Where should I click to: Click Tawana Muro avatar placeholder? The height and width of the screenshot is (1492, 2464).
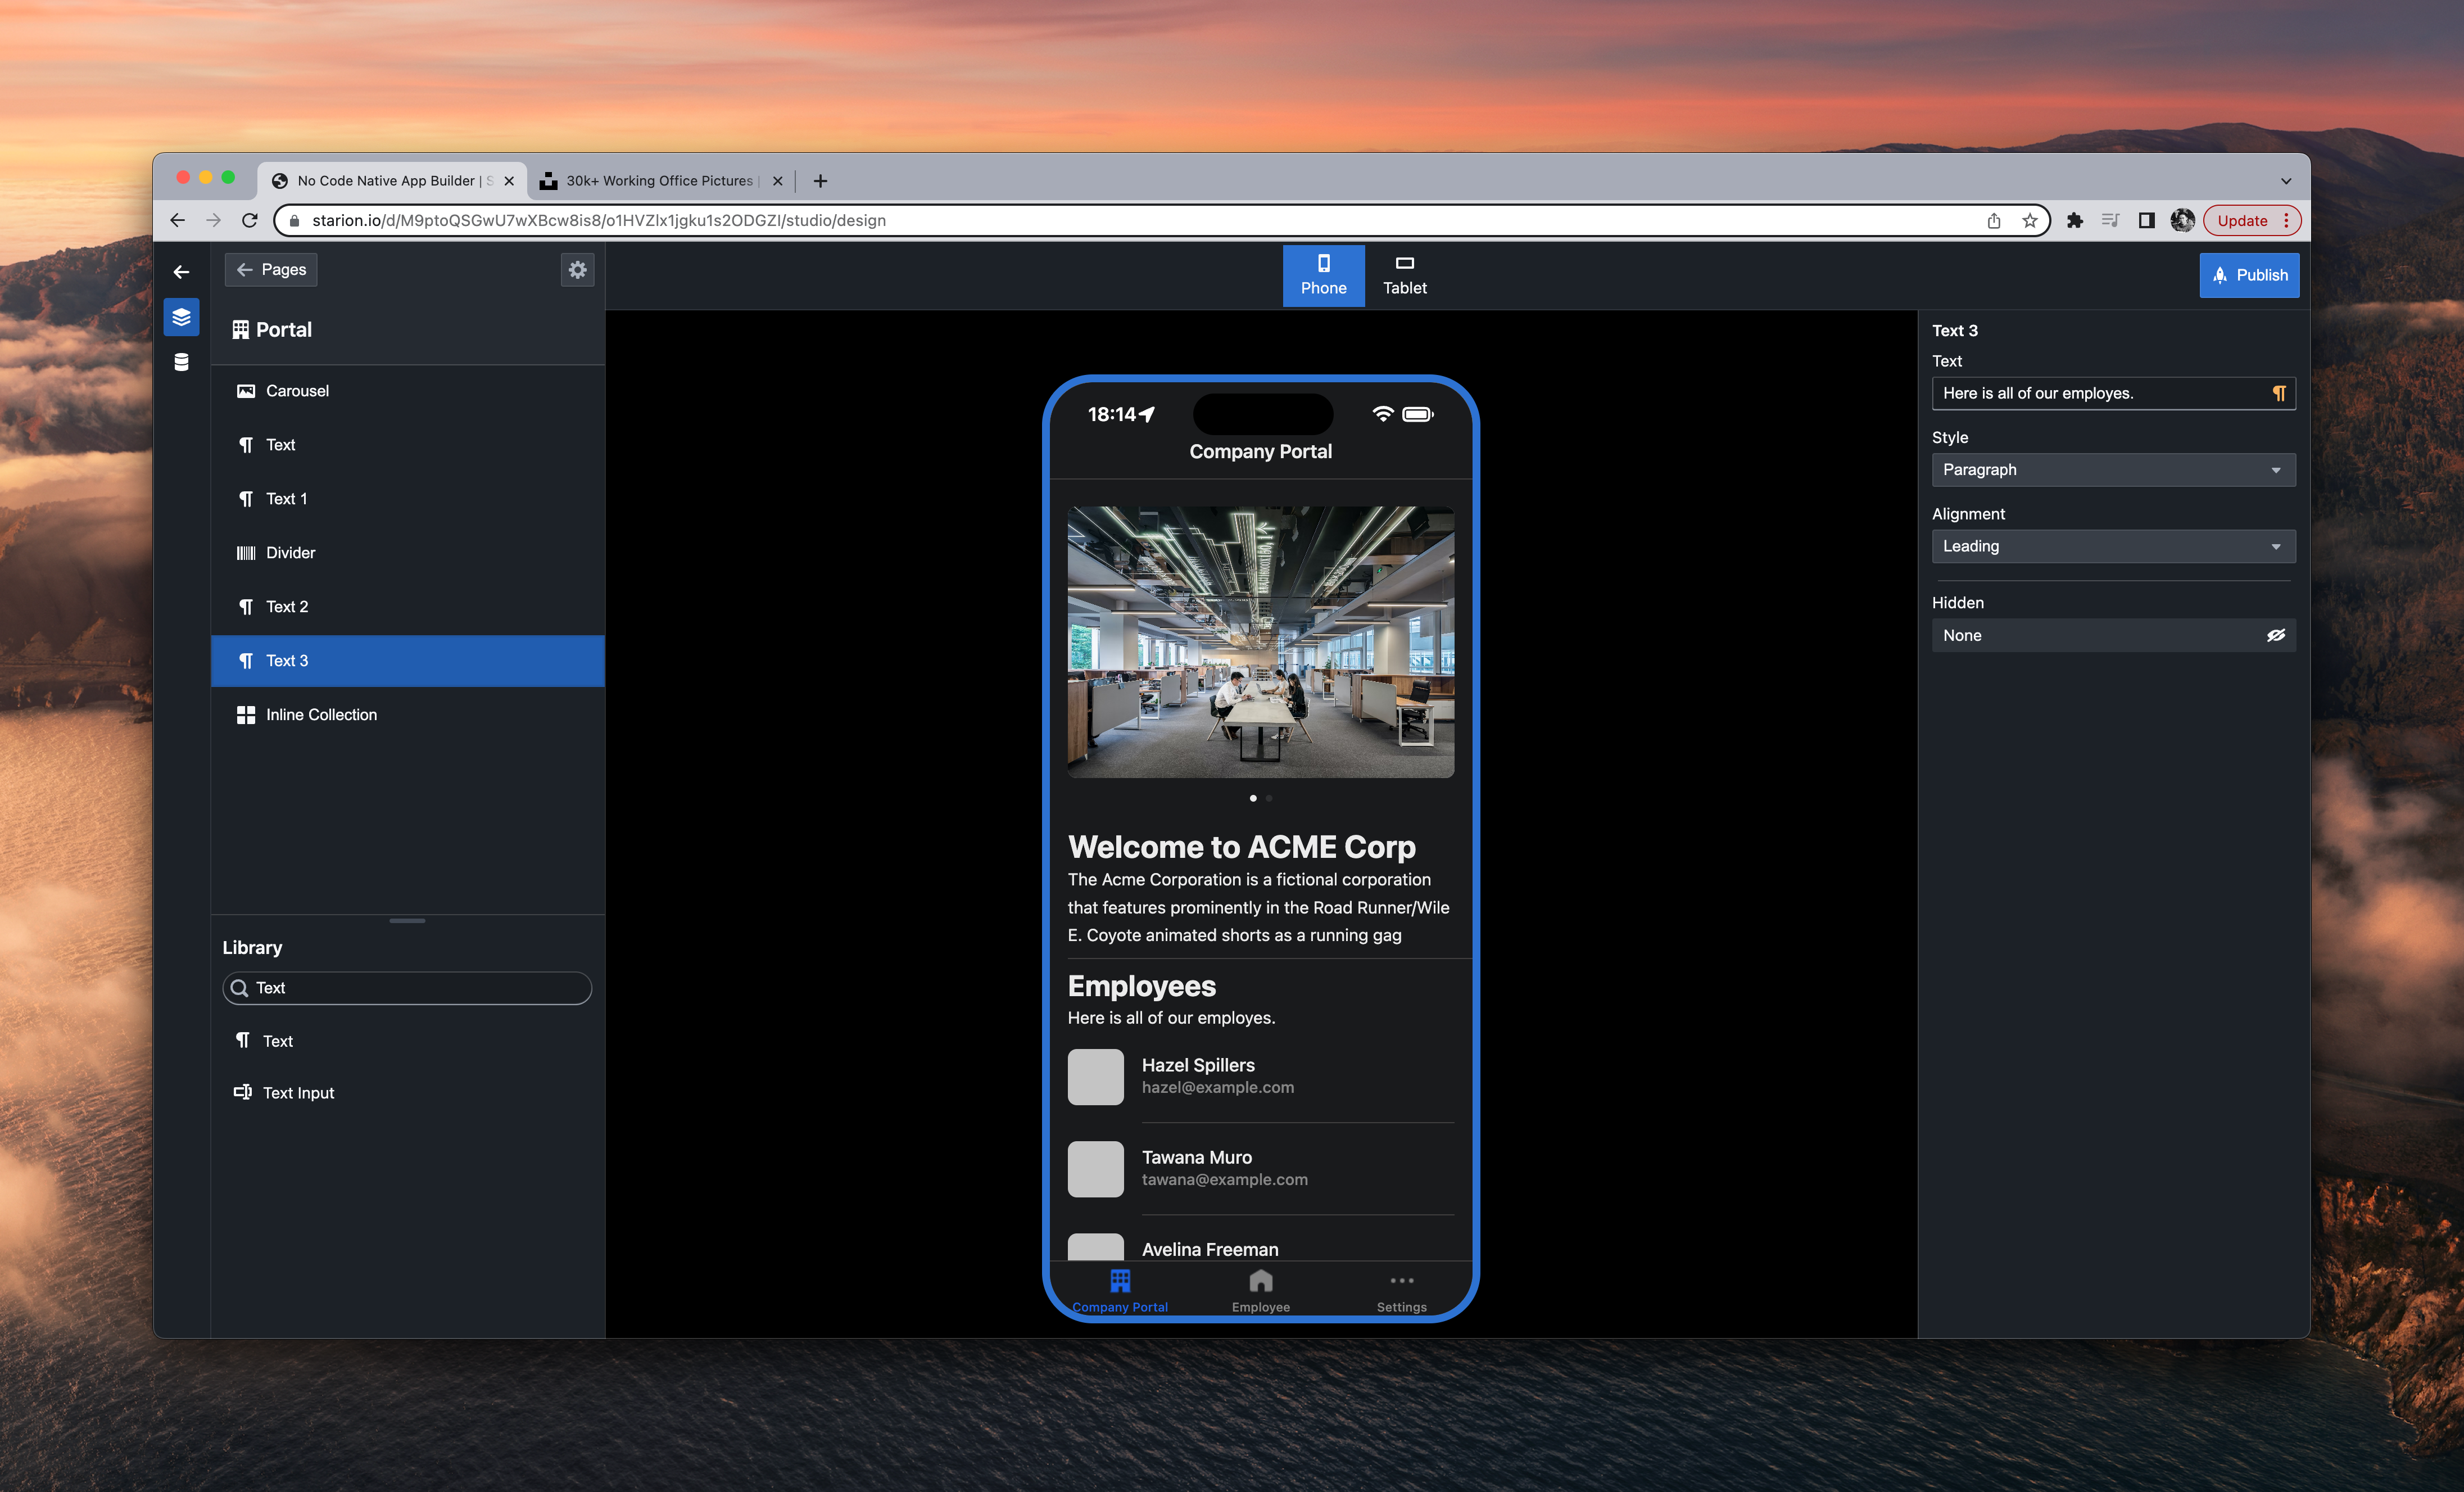coord(1096,1169)
